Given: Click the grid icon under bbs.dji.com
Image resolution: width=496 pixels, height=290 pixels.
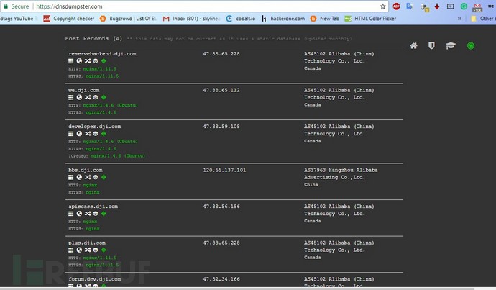Looking at the screenshot, I should point(71,177).
